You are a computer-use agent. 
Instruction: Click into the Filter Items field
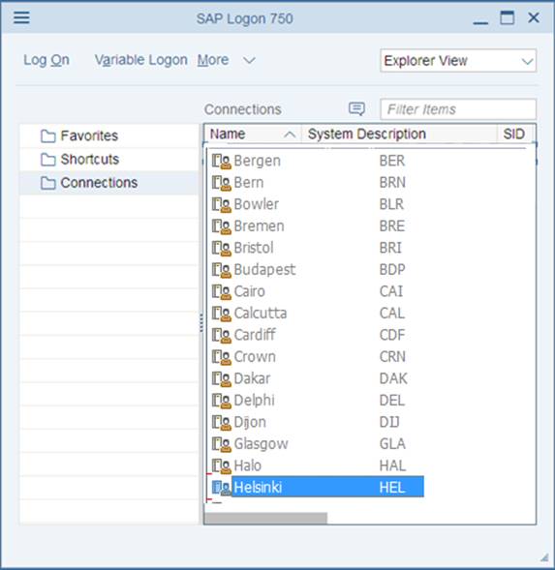[458, 109]
